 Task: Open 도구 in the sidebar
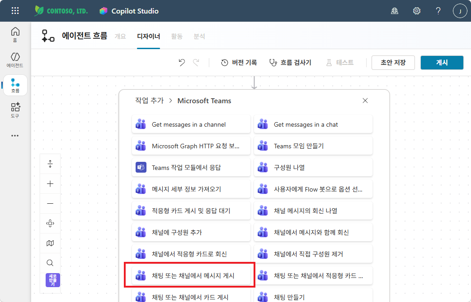15,110
